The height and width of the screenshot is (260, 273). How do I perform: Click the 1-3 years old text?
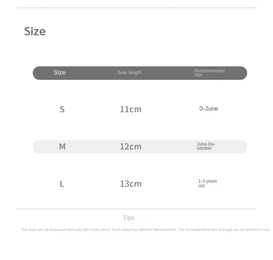point(207,183)
